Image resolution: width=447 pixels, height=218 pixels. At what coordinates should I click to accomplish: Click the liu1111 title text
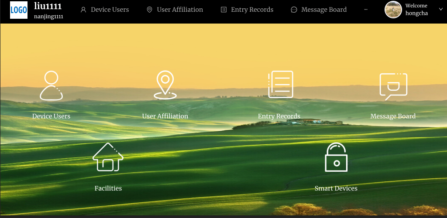point(48,6)
